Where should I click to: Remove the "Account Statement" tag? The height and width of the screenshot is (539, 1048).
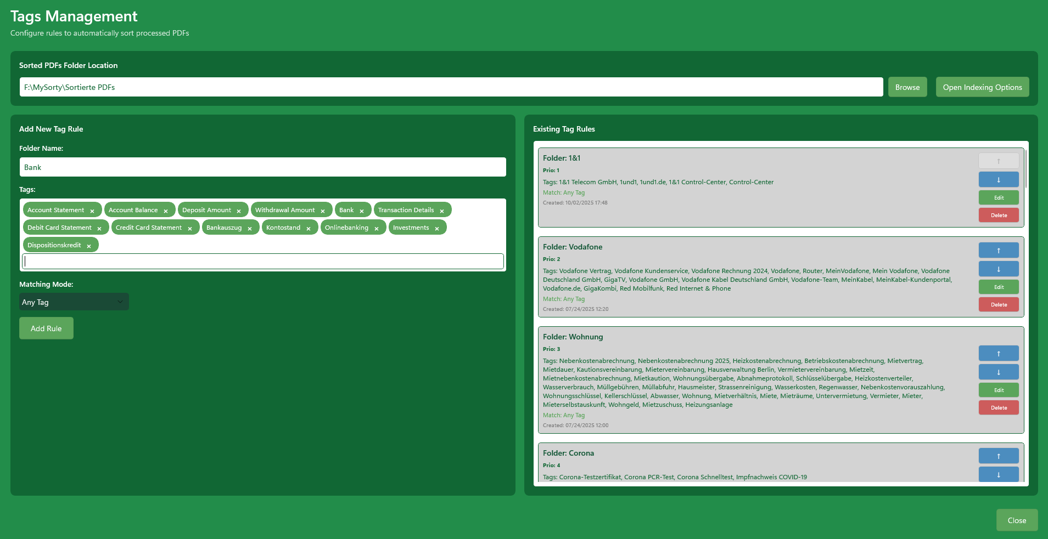(93, 209)
